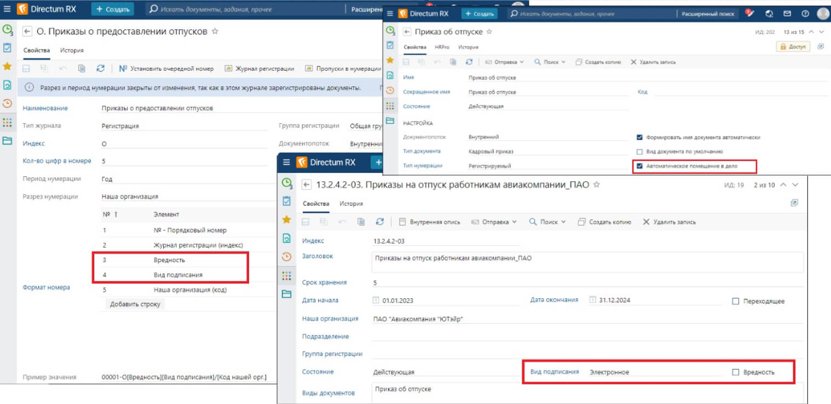The image size is (831, 404).
Task: Go to next record in 13.2.4.2-03 card (2 из 10)
Action: pos(795,184)
